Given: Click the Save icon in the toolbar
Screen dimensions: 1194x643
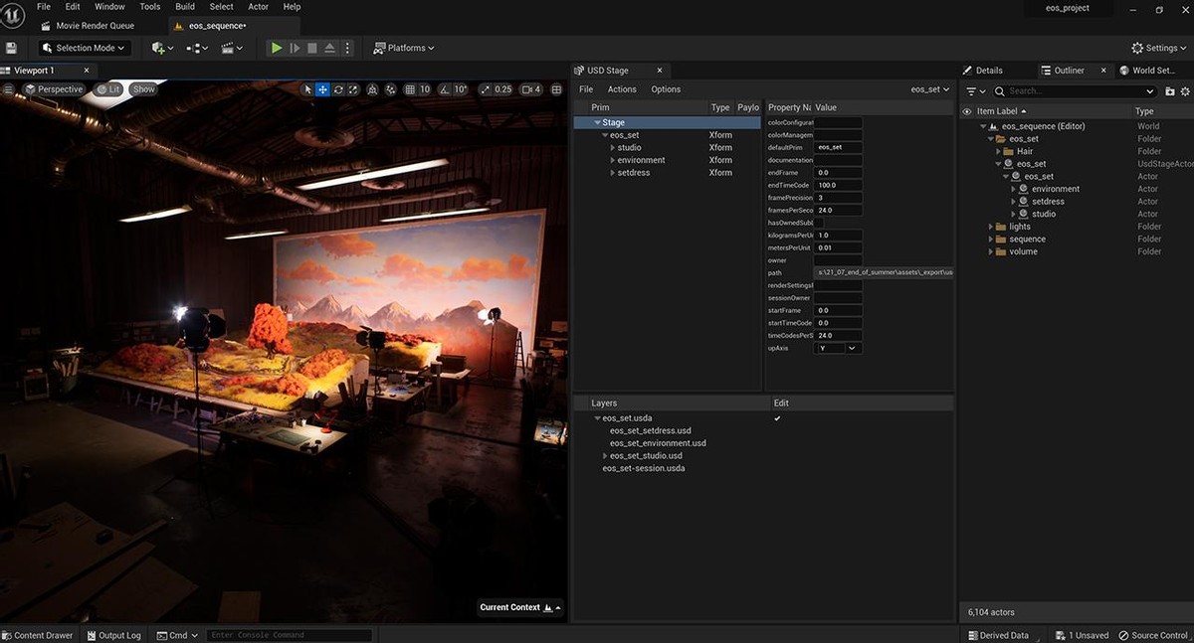Looking at the screenshot, I should tap(11, 48).
